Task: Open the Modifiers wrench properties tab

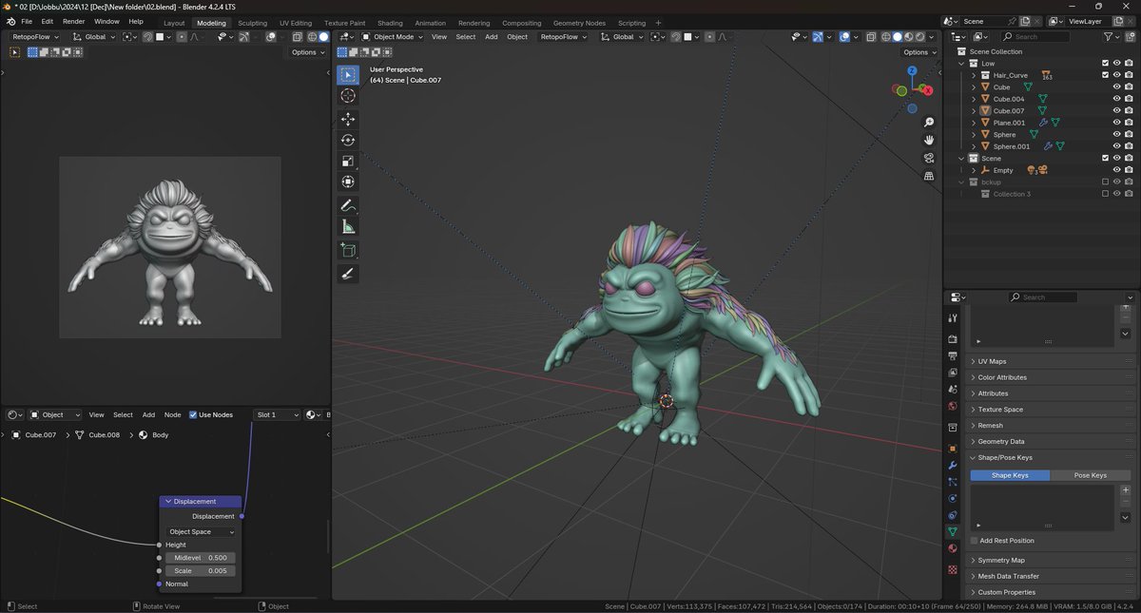Action: click(953, 465)
